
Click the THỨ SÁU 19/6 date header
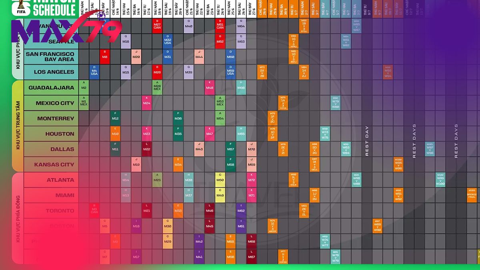(168, 8)
